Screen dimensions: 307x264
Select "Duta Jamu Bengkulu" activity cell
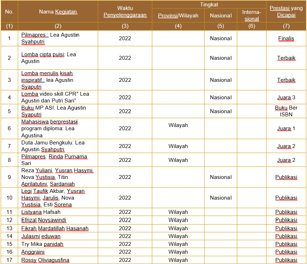click(53, 146)
